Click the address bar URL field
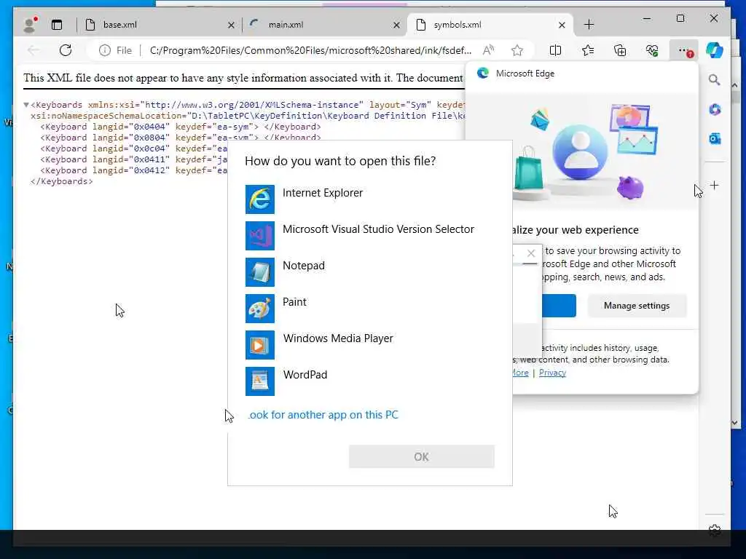The width and height of the screenshot is (746, 559). point(310,50)
